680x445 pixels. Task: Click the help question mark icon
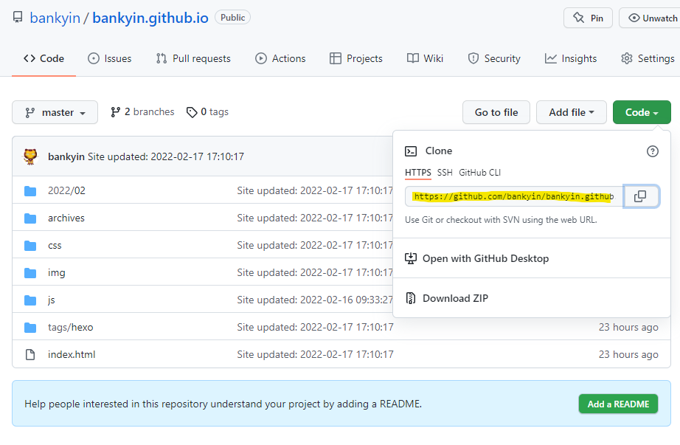coord(652,151)
